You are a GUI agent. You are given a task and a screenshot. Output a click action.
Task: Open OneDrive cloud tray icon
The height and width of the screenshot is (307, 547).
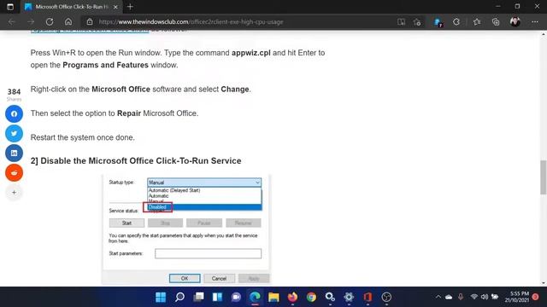click(x=449, y=297)
